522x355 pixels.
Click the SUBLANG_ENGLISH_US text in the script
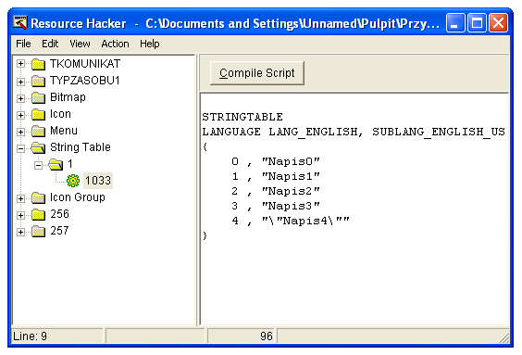tap(439, 132)
